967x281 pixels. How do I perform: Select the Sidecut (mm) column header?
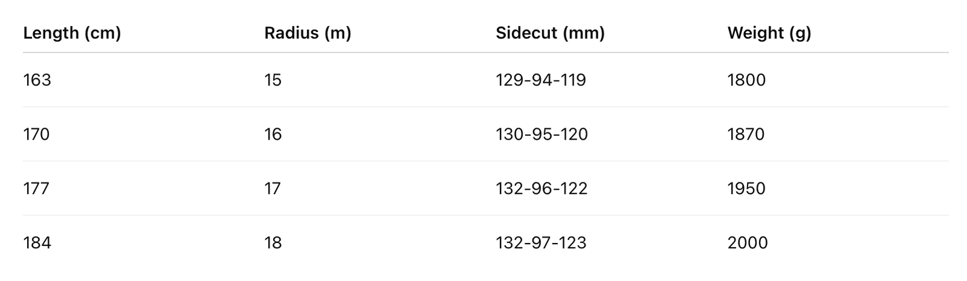(550, 33)
